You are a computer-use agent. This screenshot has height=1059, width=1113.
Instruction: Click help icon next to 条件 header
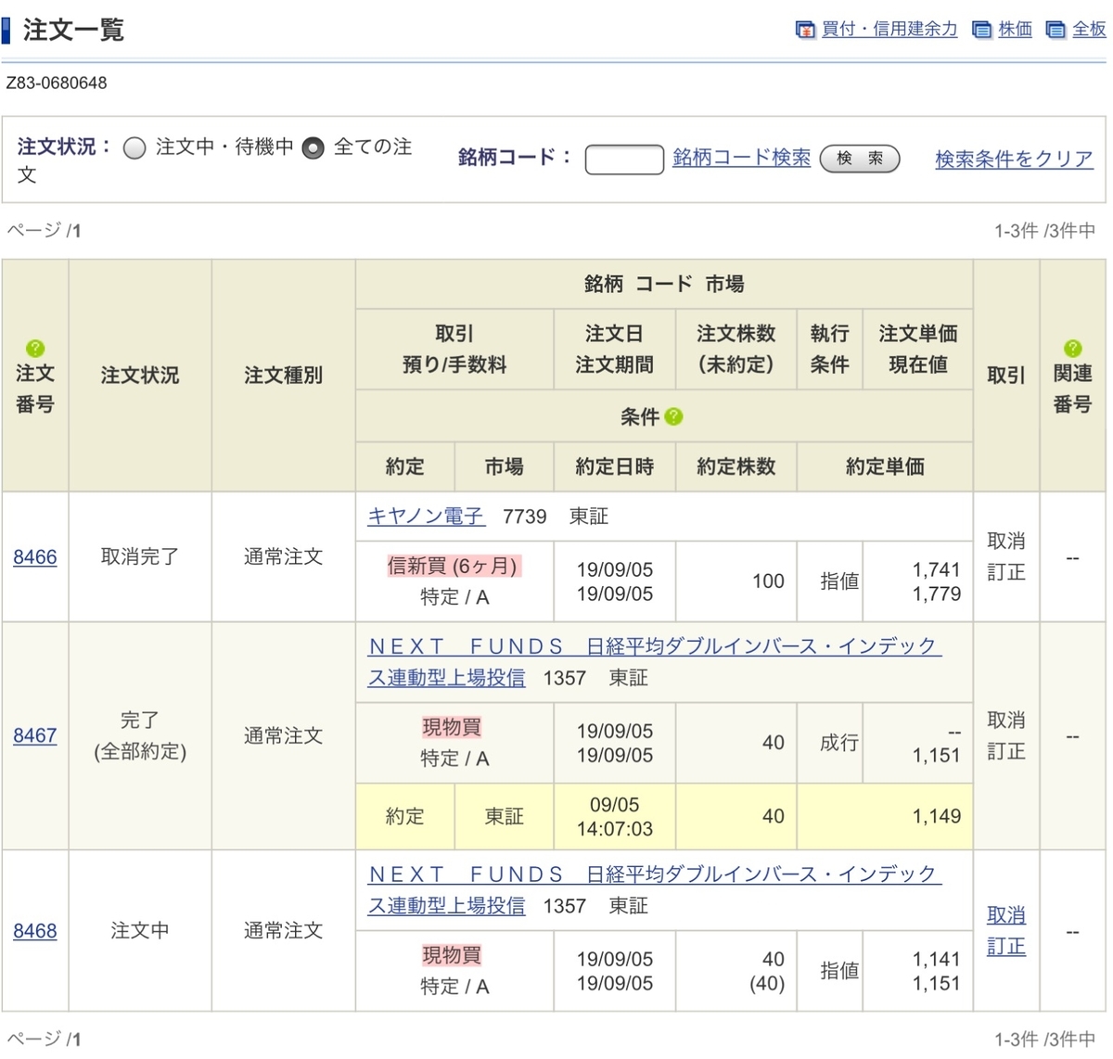[674, 416]
